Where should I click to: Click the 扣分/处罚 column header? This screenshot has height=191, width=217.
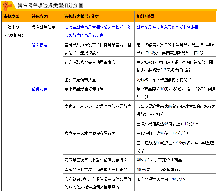(146, 17)
